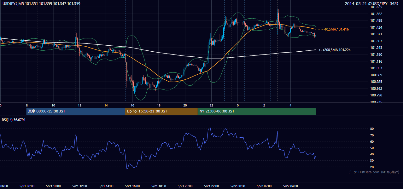
Task: Click the 06:00 bottom time label
Action: coord(4,186)
